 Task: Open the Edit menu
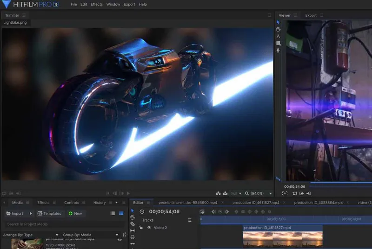pyautogui.click(x=84, y=4)
